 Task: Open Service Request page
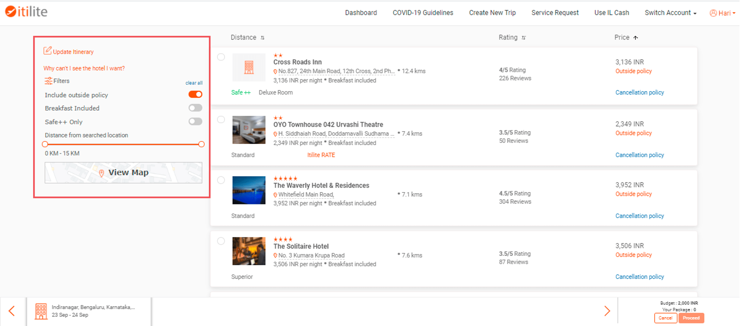[x=555, y=13]
